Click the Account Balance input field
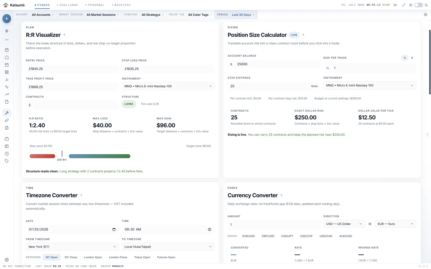 tap(274, 64)
